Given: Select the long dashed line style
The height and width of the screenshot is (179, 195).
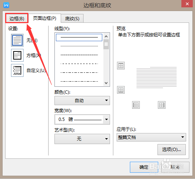Looking at the screenshot, I should 79,64.
